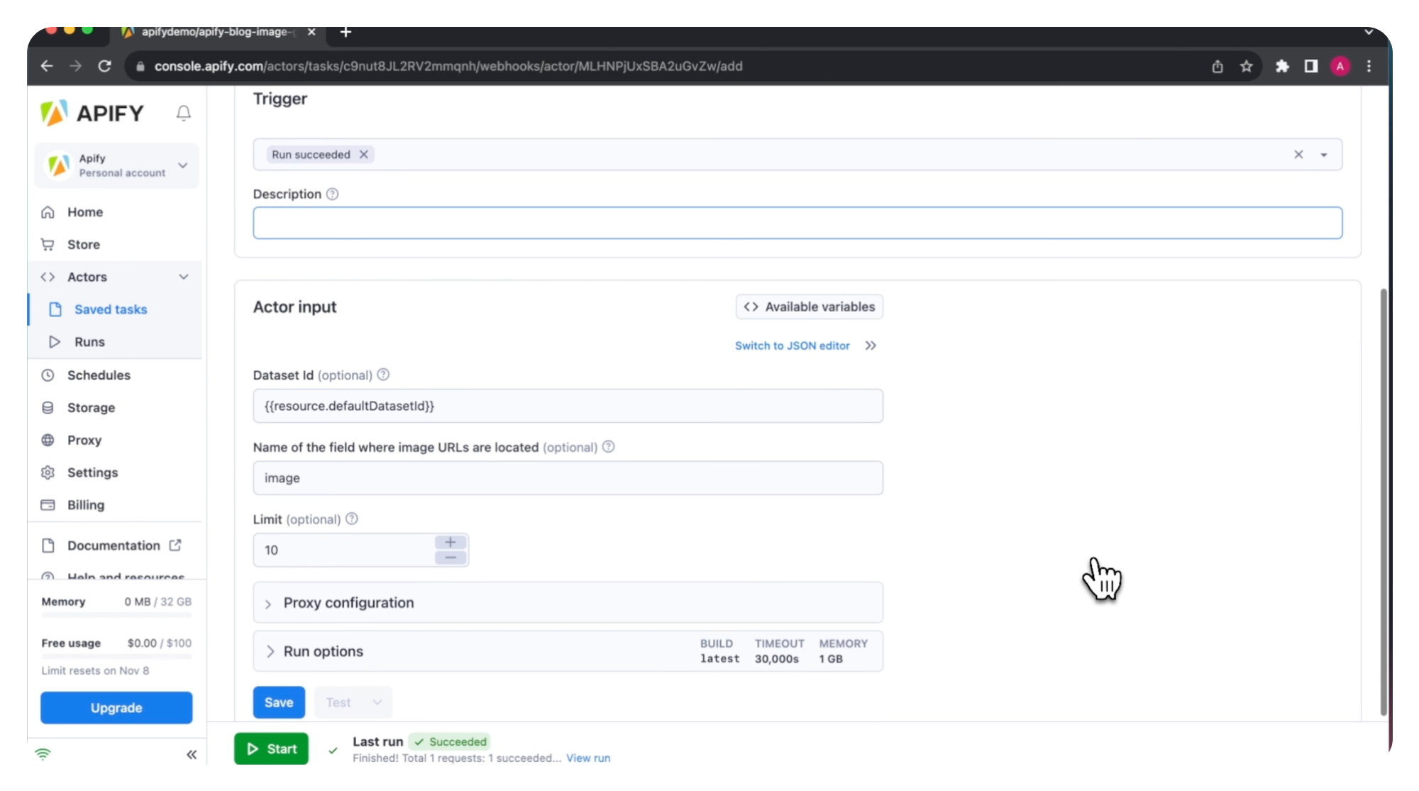
Task: Click the Description input field
Action: coord(797,223)
